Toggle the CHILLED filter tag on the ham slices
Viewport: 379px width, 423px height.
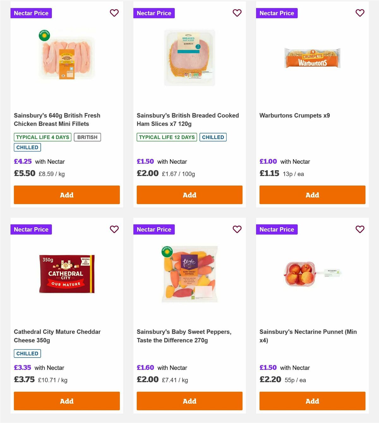coord(213,137)
